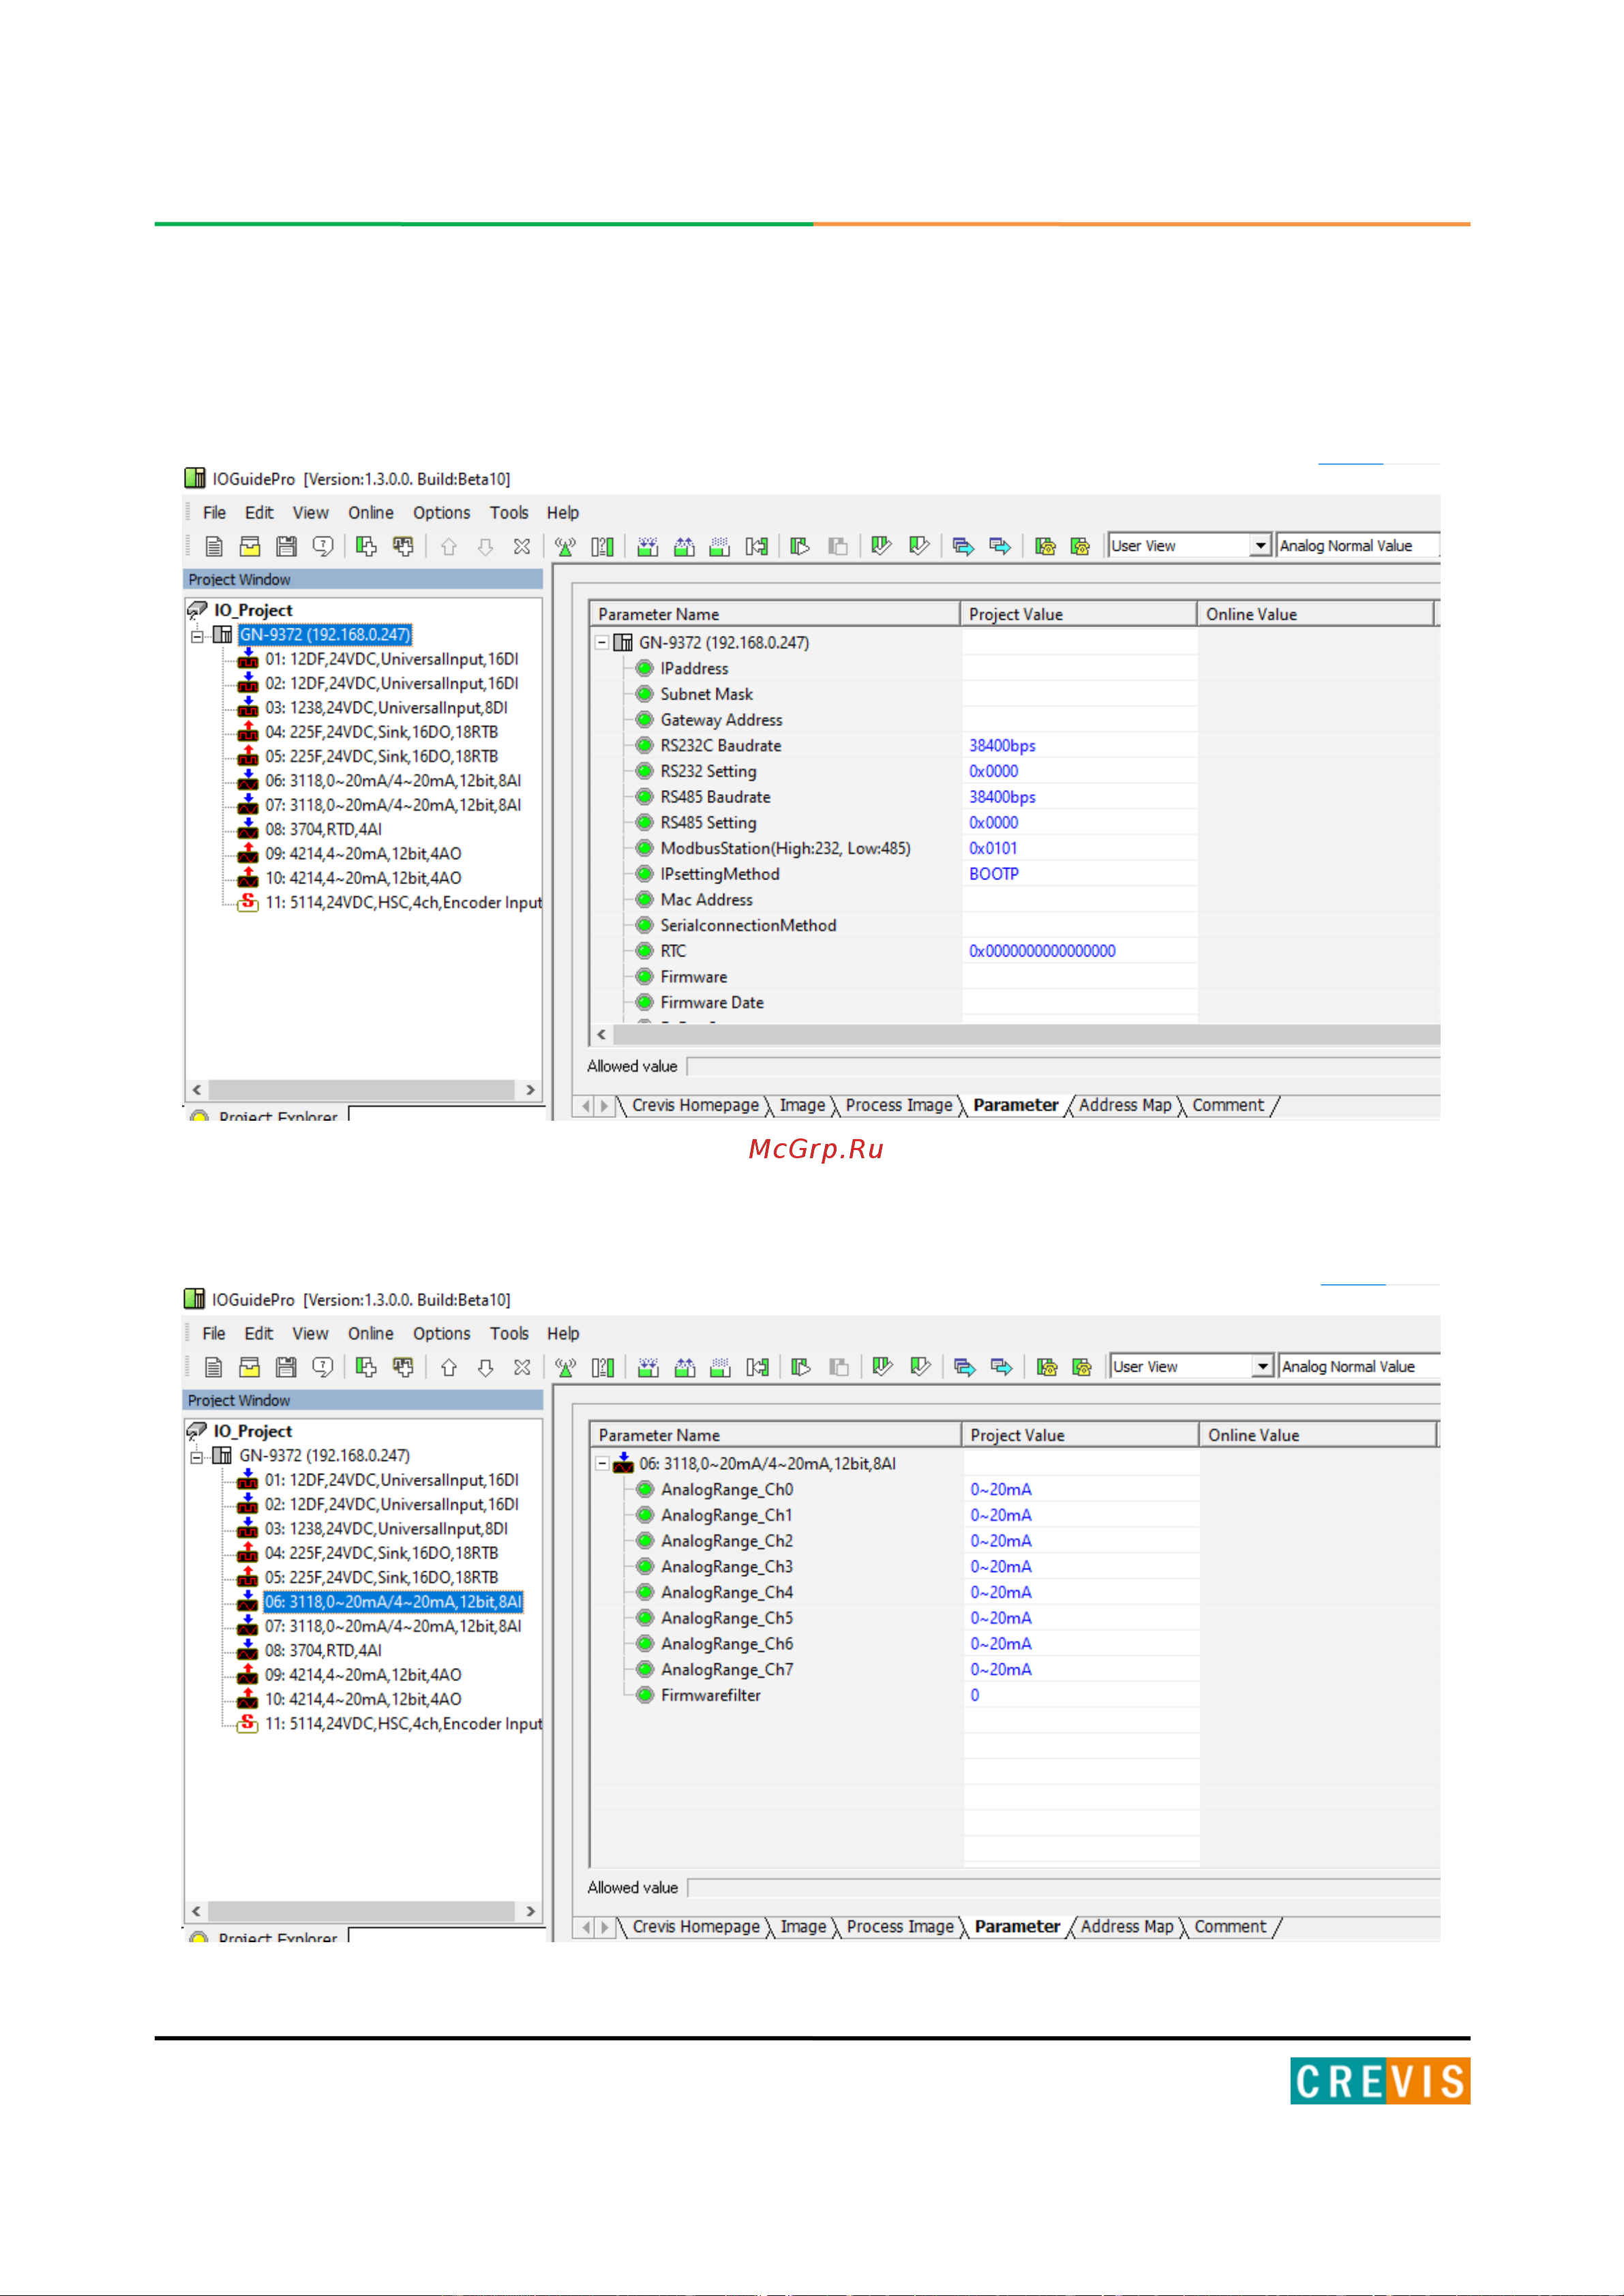
Task: Select the Parameter tab in upper window
Action: (1016, 1106)
